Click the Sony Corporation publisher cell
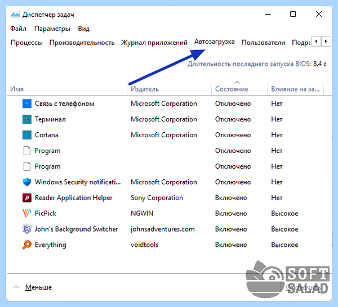Image resolution: width=338 pixels, height=307 pixels. pos(157,198)
